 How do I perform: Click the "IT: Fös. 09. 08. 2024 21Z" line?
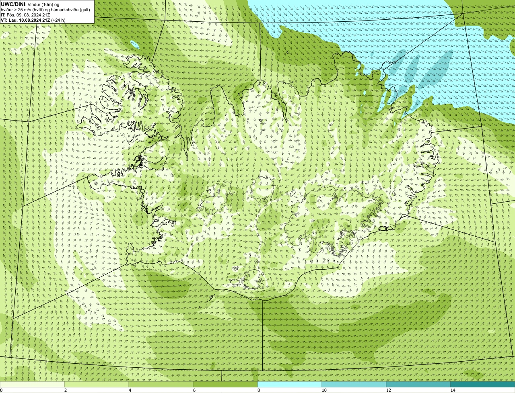[25, 15]
